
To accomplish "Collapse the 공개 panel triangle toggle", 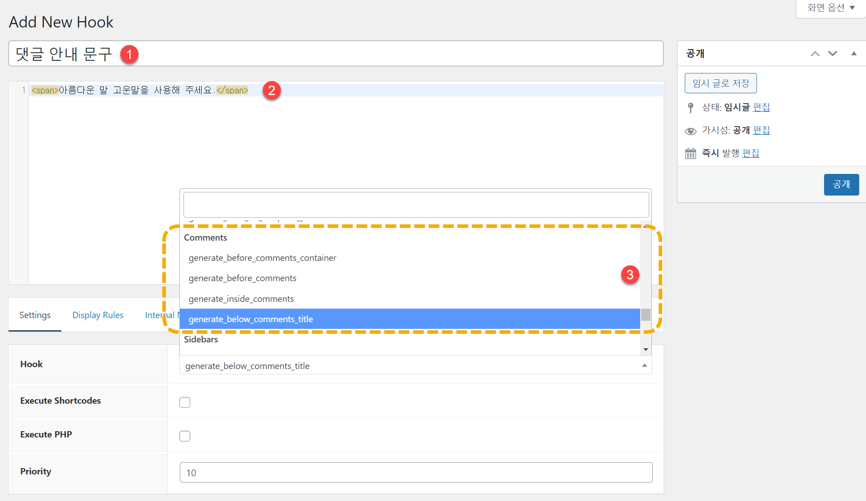I will tap(853, 54).
